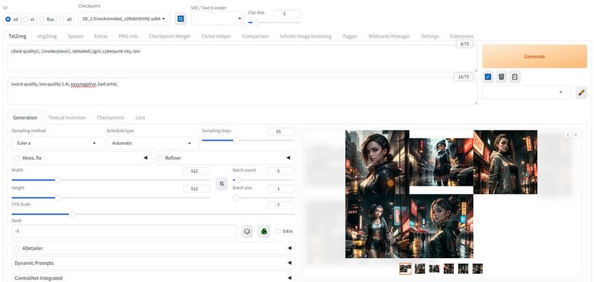Adjust the Width slider
The height and width of the screenshot is (282, 594).
[x=111, y=180]
